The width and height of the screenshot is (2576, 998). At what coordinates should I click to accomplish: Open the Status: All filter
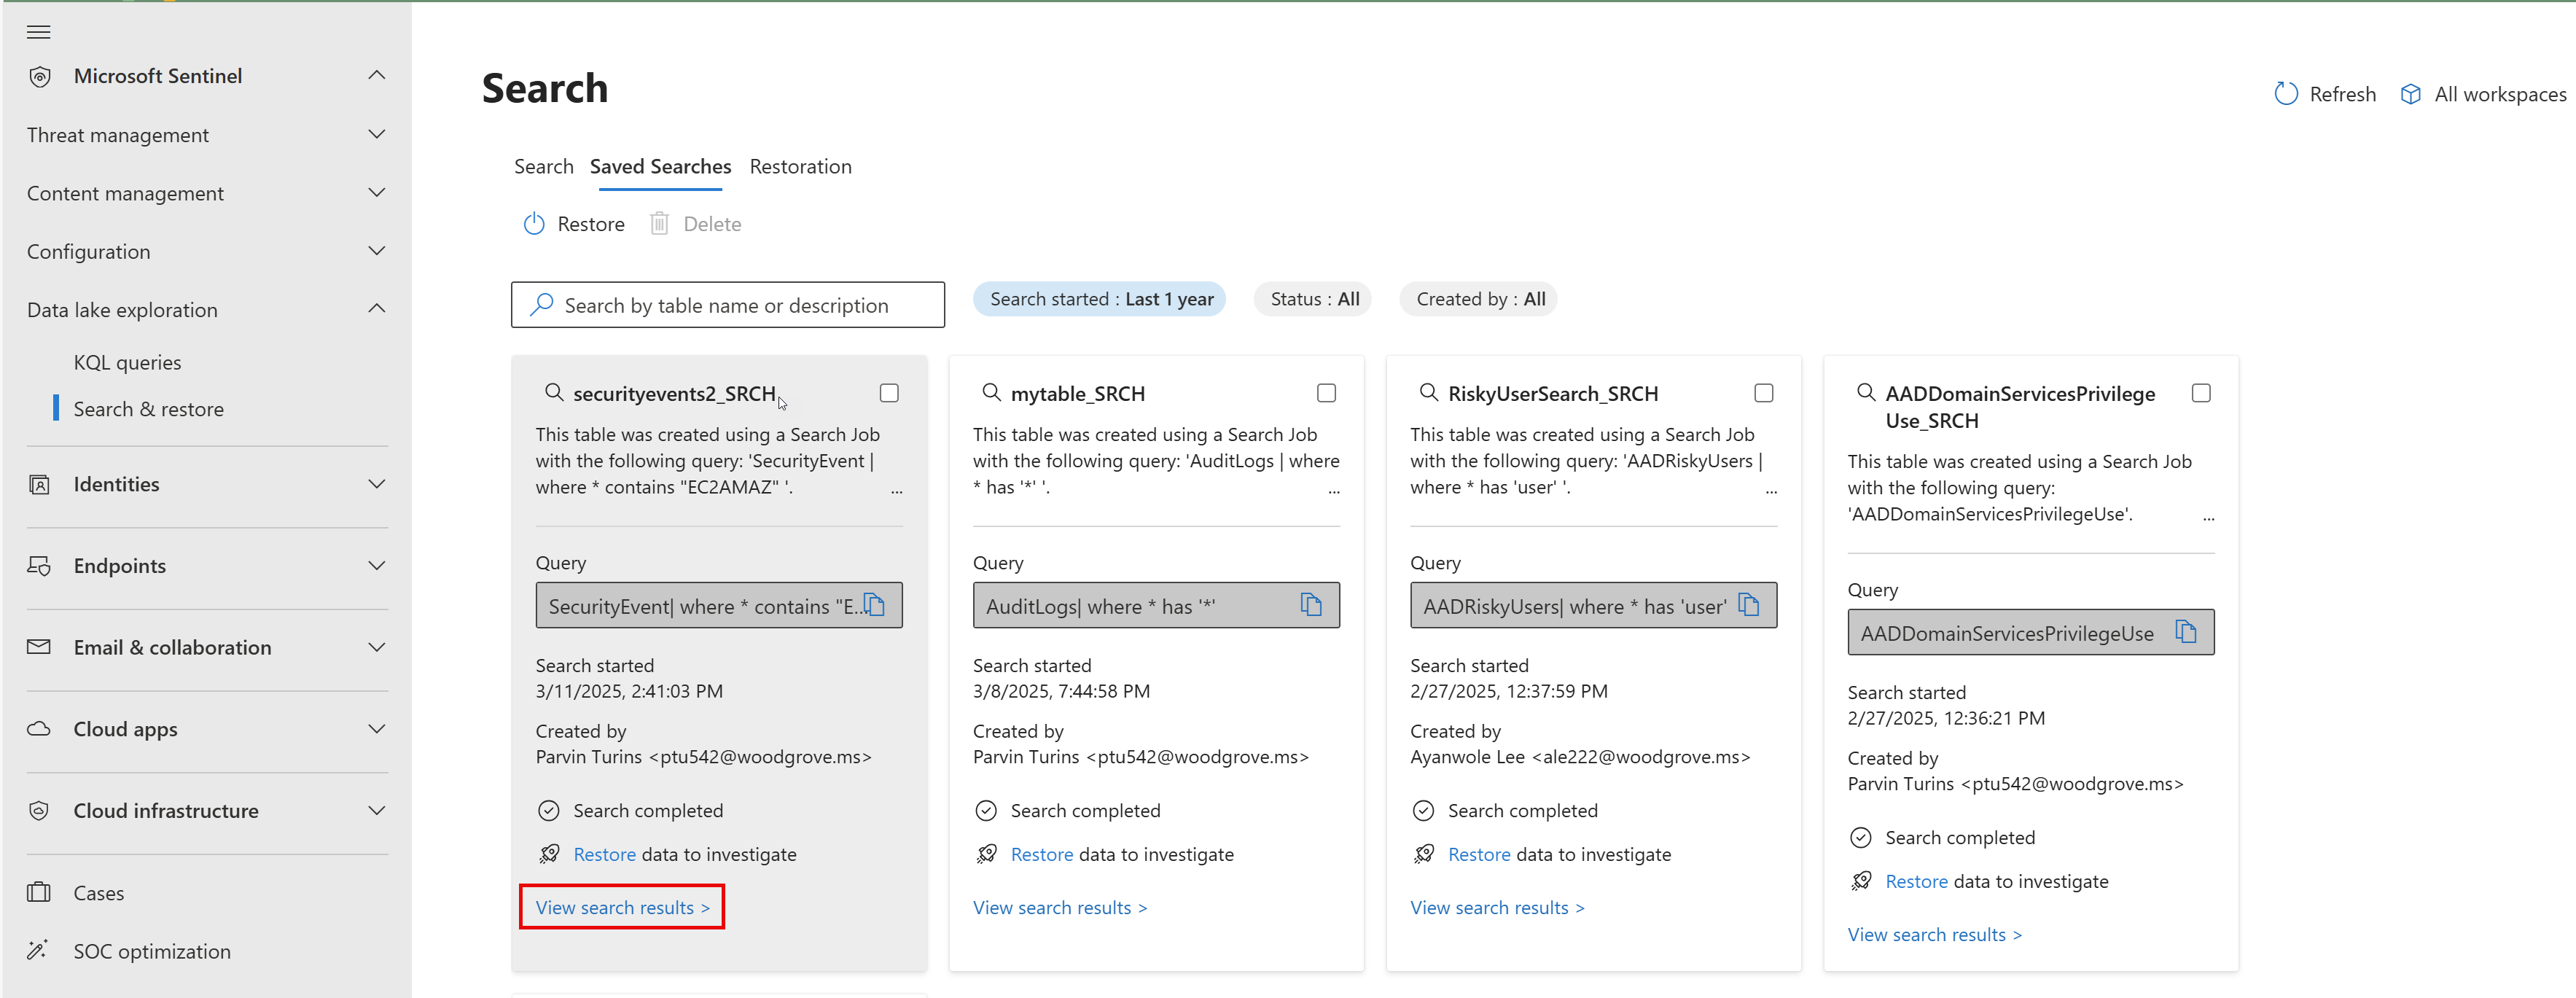pos(1313,299)
